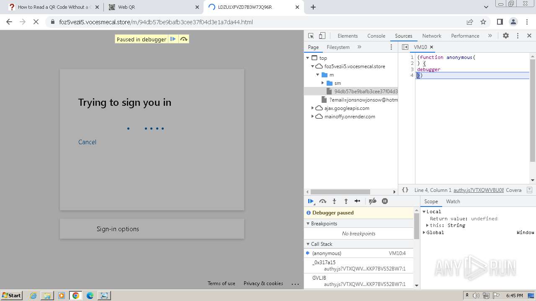The height and width of the screenshot is (301, 536).
Task: Open DevTools more options menu
Action: (x=518, y=36)
